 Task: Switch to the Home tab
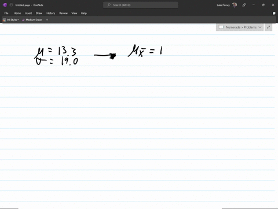[x=17, y=13]
